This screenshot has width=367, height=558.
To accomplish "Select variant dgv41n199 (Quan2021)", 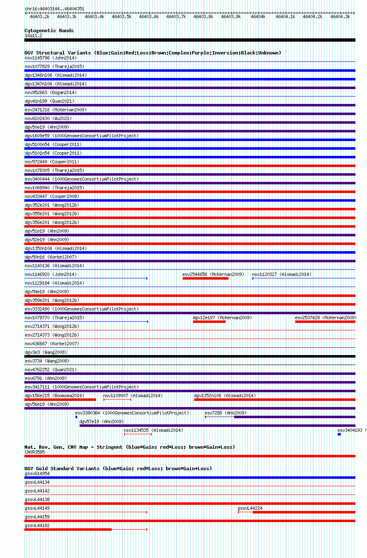I will click(190, 105).
